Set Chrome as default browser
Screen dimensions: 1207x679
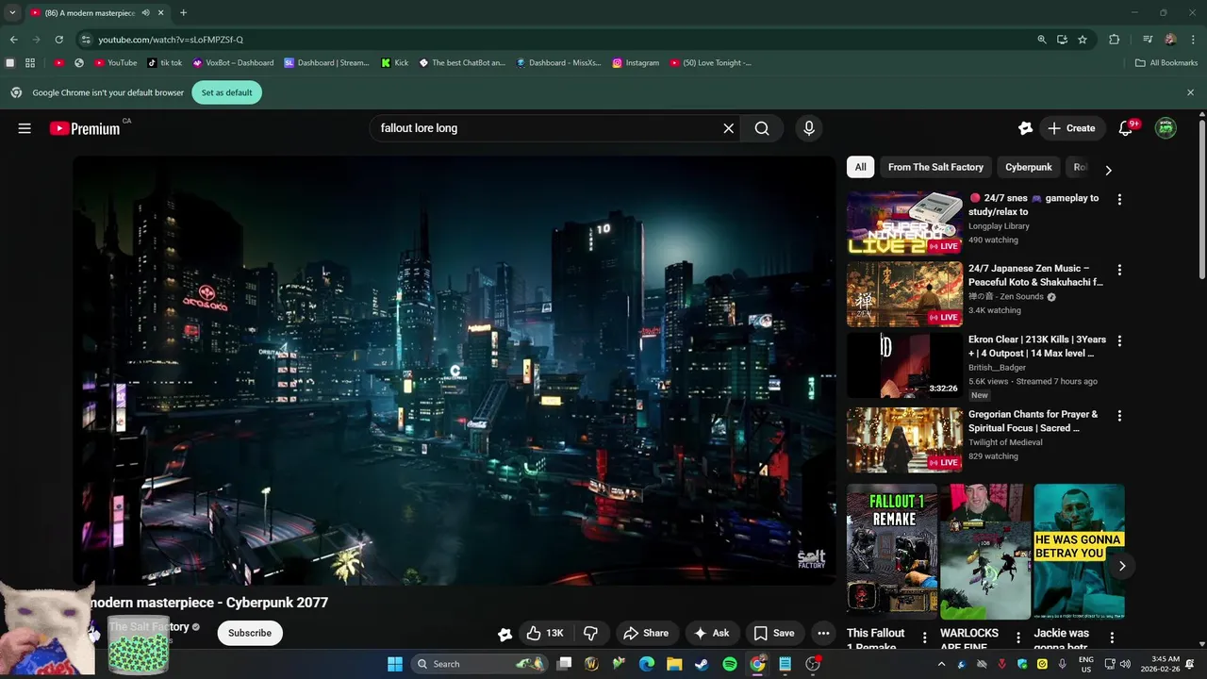pyautogui.click(x=226, y=92)
